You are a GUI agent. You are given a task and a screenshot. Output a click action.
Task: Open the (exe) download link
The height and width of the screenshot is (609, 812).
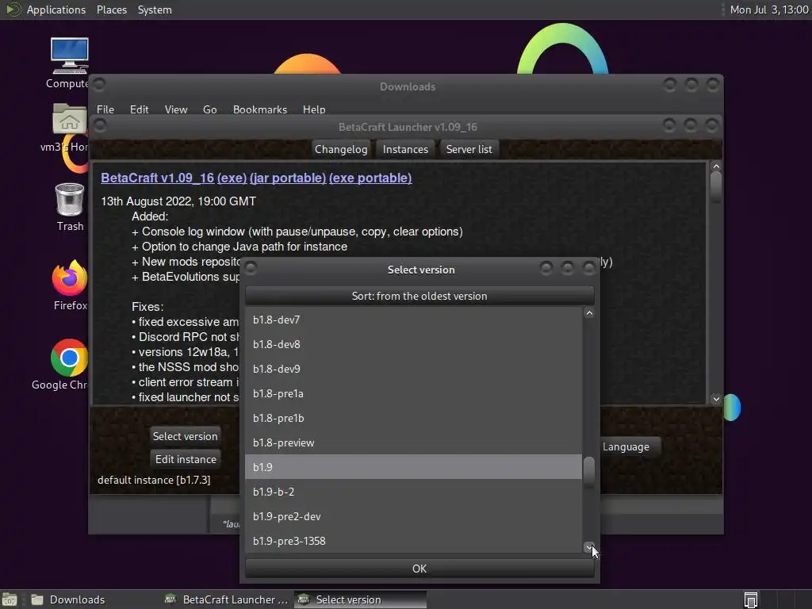[232, 178]
